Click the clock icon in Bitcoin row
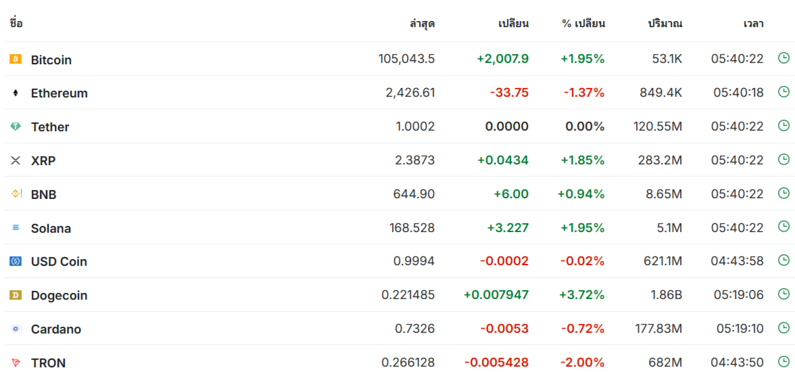The image size is (795, 372). pyautogui.click(x=784, y=58)
